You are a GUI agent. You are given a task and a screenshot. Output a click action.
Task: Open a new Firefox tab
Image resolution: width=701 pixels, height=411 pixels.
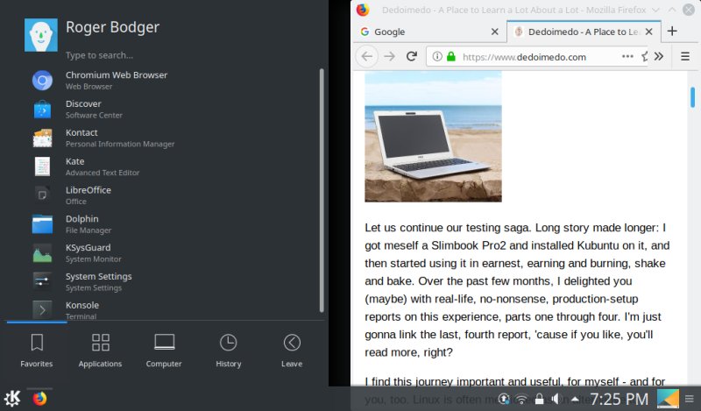[671, 31]
